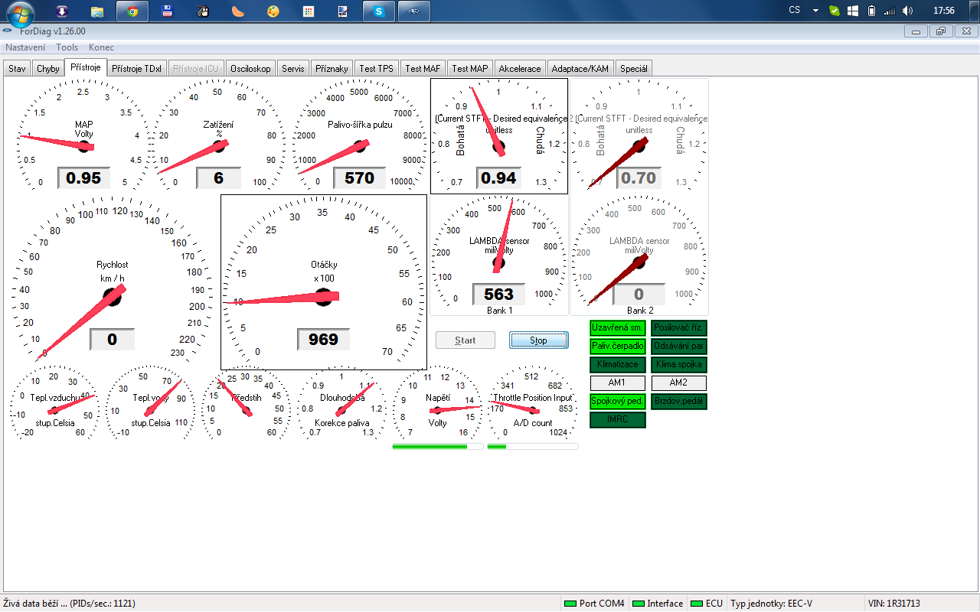Click the AM1 field
980x612 pixels.
click(x=617, y=383)
